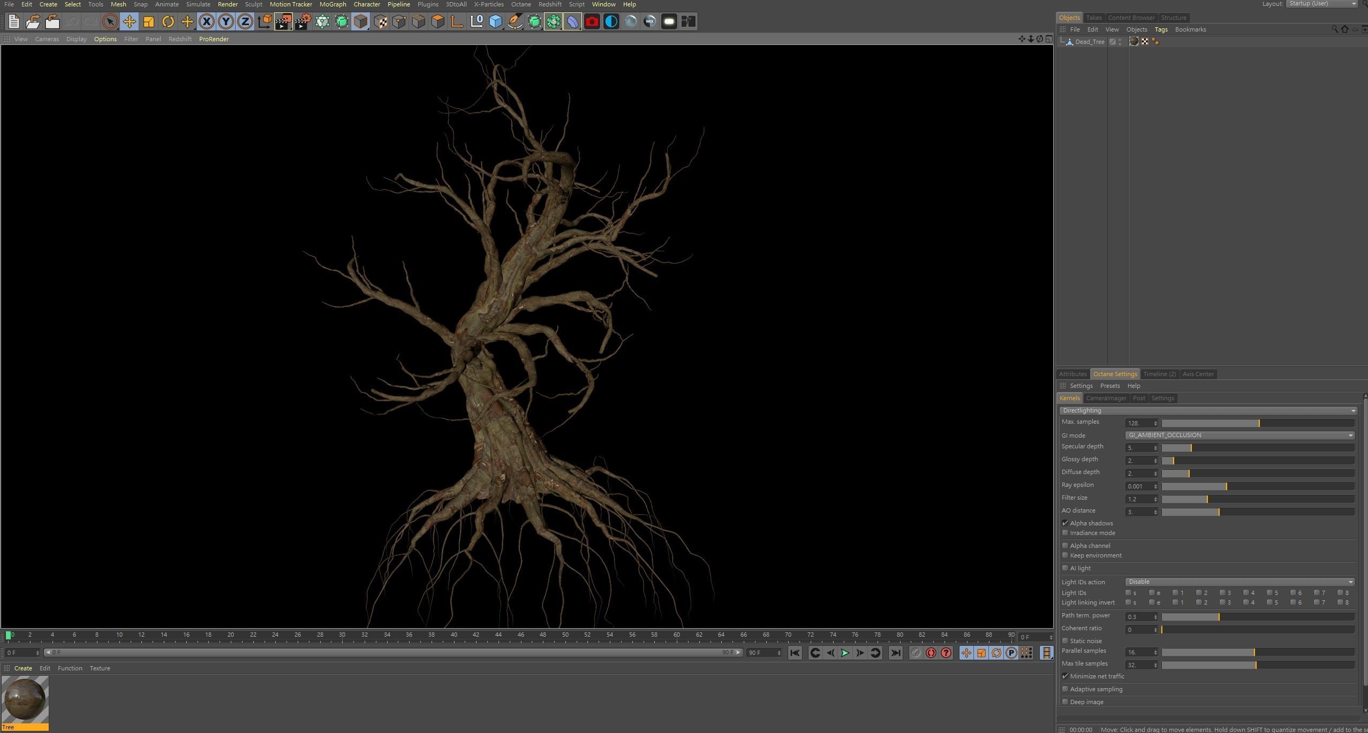Click the Parallel samples value stepper
The height and width of the screenshot is (733, 1368).
click(x=1155, y=652)
